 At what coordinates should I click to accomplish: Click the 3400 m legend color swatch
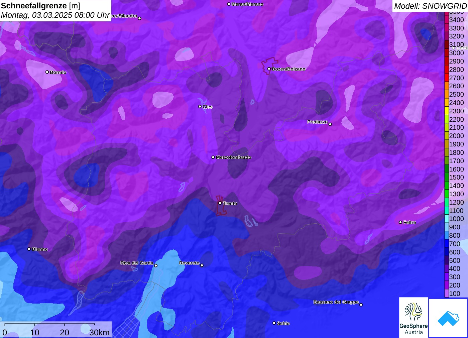pos(447,20)
